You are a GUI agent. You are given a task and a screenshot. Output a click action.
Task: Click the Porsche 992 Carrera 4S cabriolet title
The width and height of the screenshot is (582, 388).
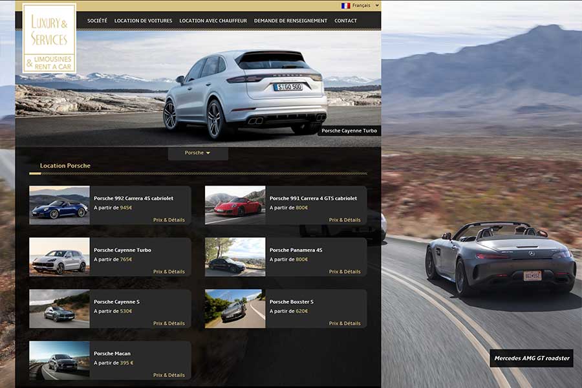point(134,199)
